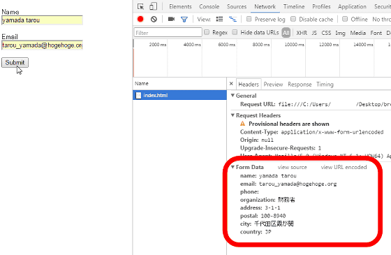The image size is (391, 255).
Task: Enable Preserve log checkbox
Action: [x=249, y=19]
